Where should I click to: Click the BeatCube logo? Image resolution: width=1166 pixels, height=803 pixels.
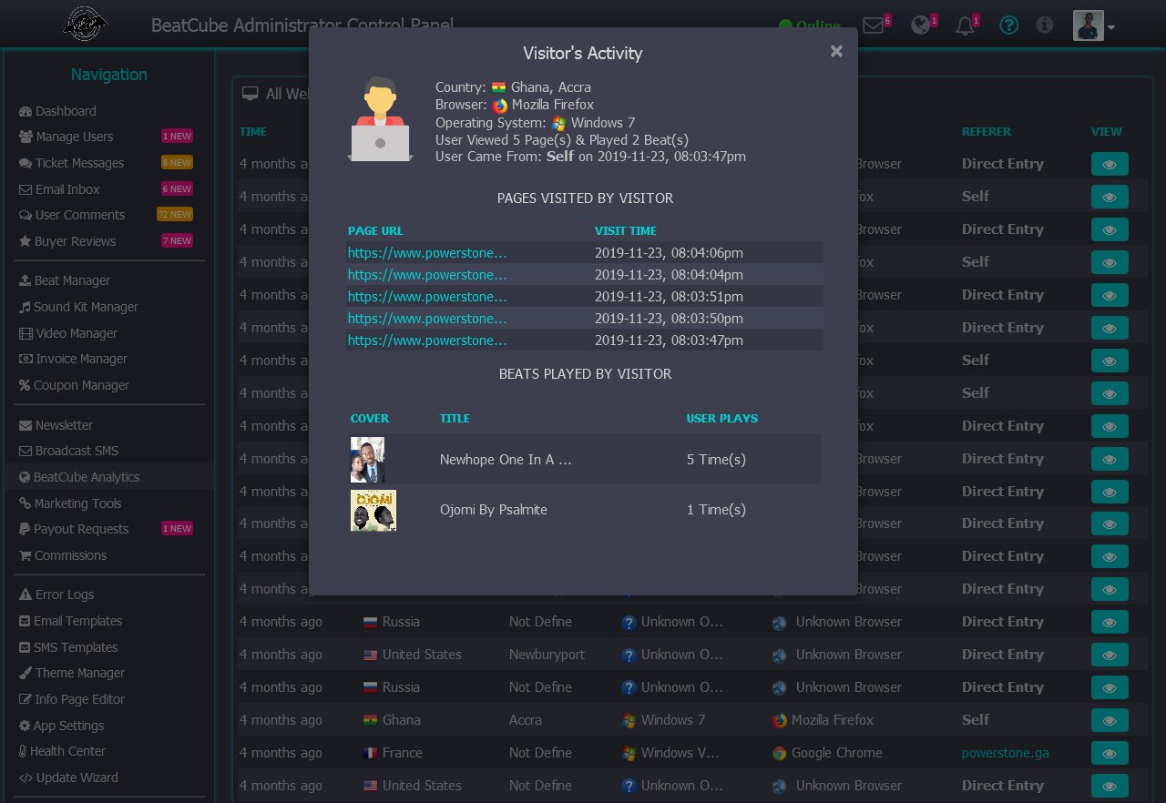click(86, 24)
